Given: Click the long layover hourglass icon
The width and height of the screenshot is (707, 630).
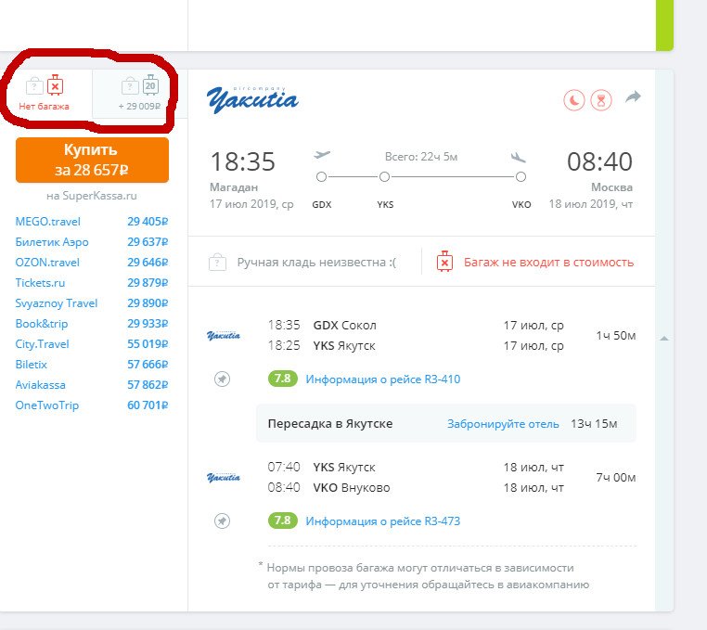Looking at the screenshot, I should coord(601,100).
